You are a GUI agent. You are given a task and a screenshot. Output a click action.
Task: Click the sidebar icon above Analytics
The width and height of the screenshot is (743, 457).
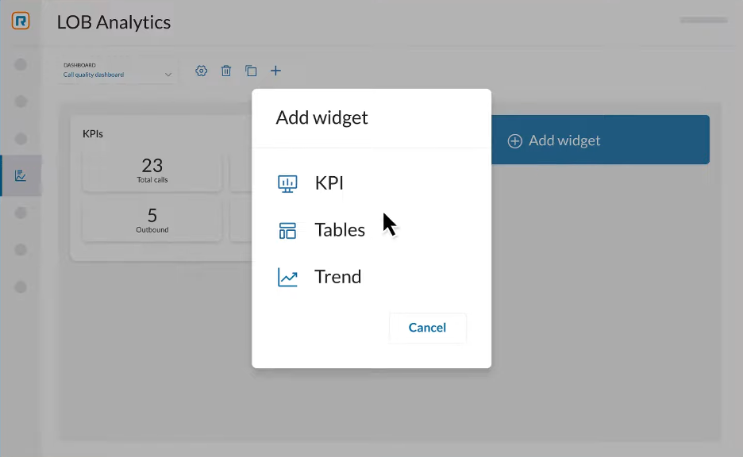pos(21,138)
